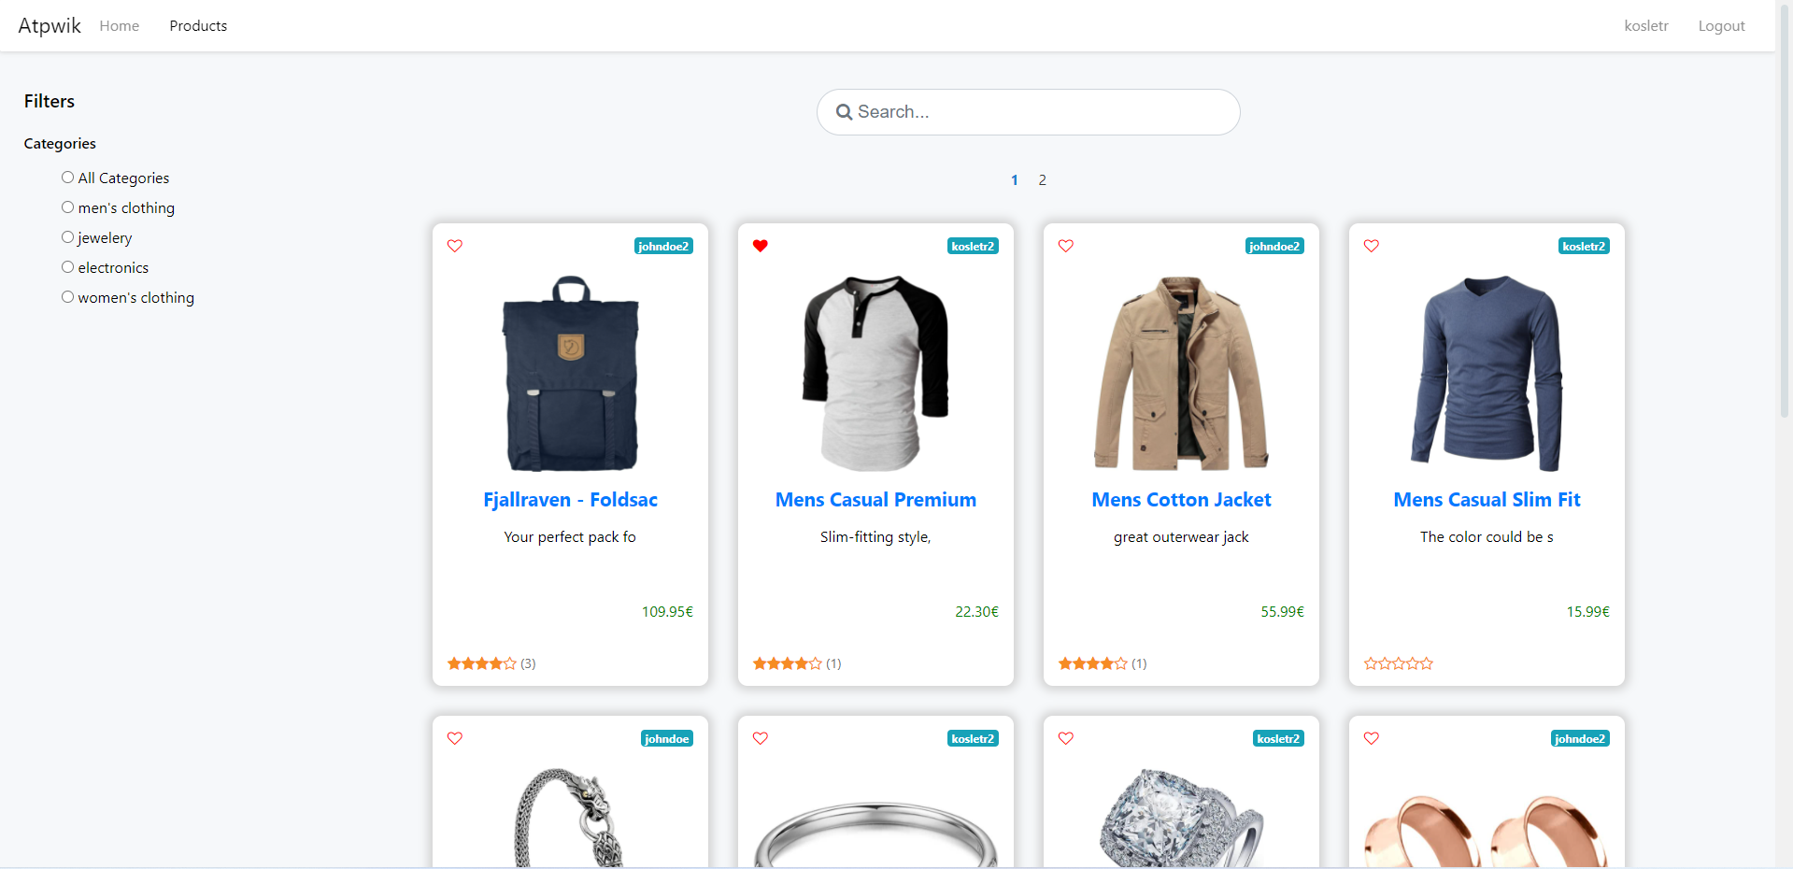Viewport: 1793px width, 869px height.
Task: Click 'great outerwear jack' description
Action: (x=1181, y=537)
